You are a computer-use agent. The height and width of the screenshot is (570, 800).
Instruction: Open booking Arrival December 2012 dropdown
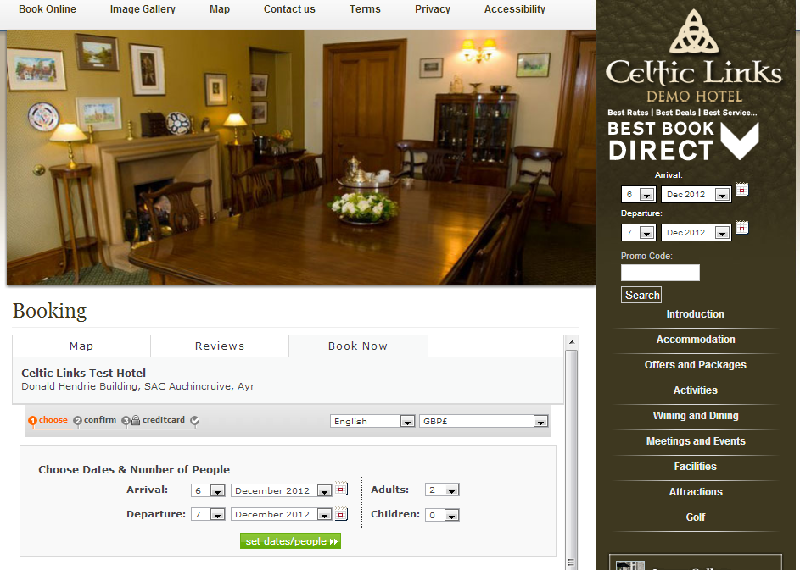[281, 490]
